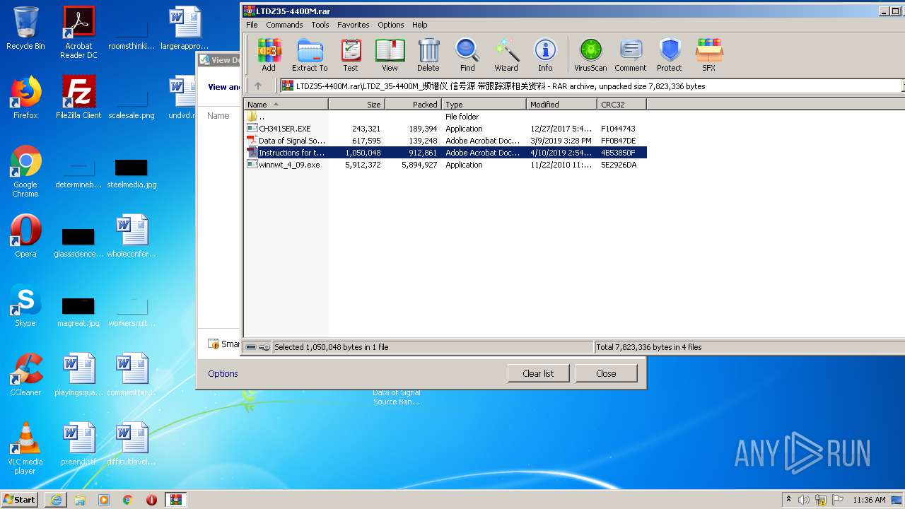Open Google Chrome desktop shortcut
The image size is (905, 509).
[25, 171]
